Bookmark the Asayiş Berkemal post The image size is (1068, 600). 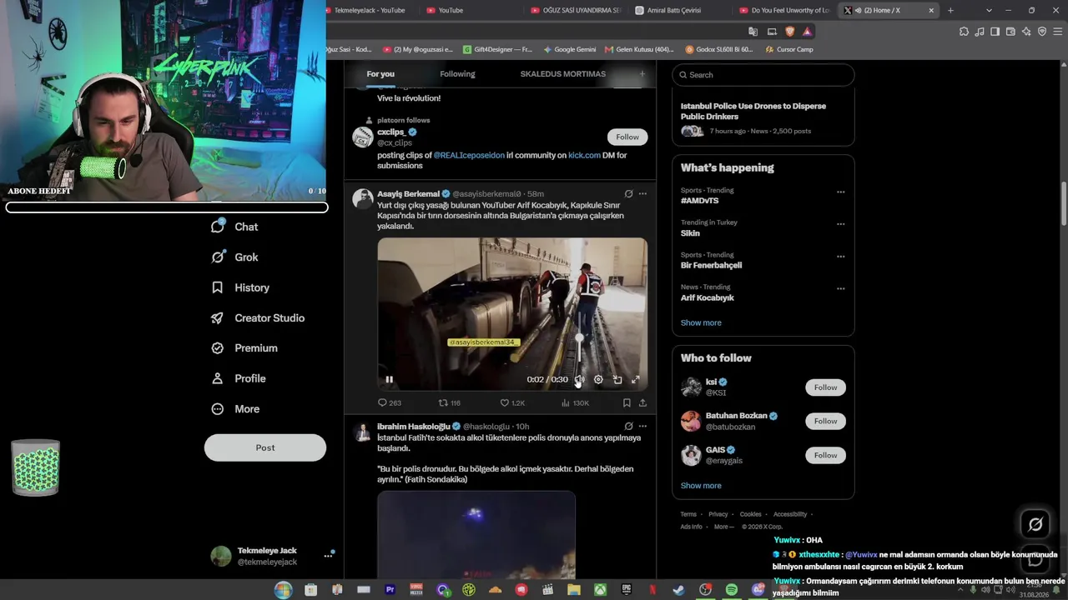(x=627, y=402)
